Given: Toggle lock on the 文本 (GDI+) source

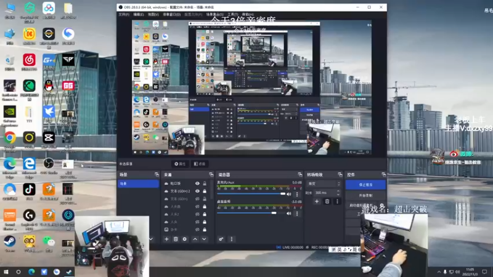Looking at the screenshot, I should click(205, 199).
